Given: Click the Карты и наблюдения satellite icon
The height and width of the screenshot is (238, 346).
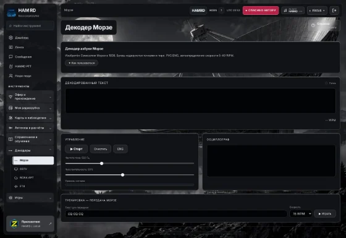Looking at the screenshot, I should 11,118.
